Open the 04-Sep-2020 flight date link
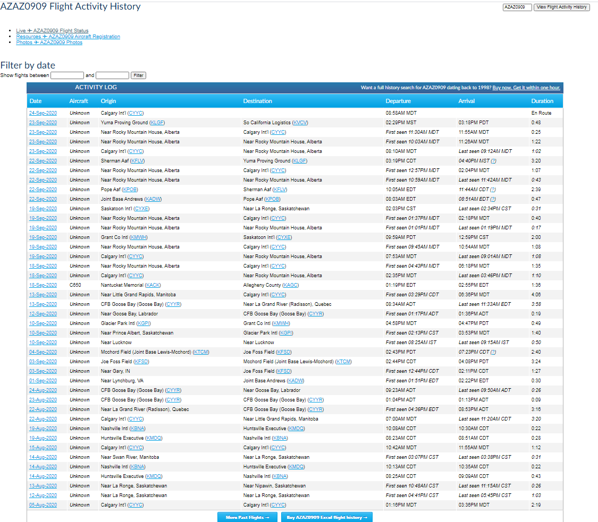Viewport: 598px width, 522px height. pos(43,352)
